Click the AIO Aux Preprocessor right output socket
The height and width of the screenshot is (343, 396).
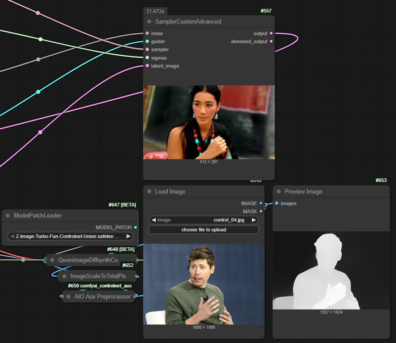pyautogui.click(x=135, y=296)
